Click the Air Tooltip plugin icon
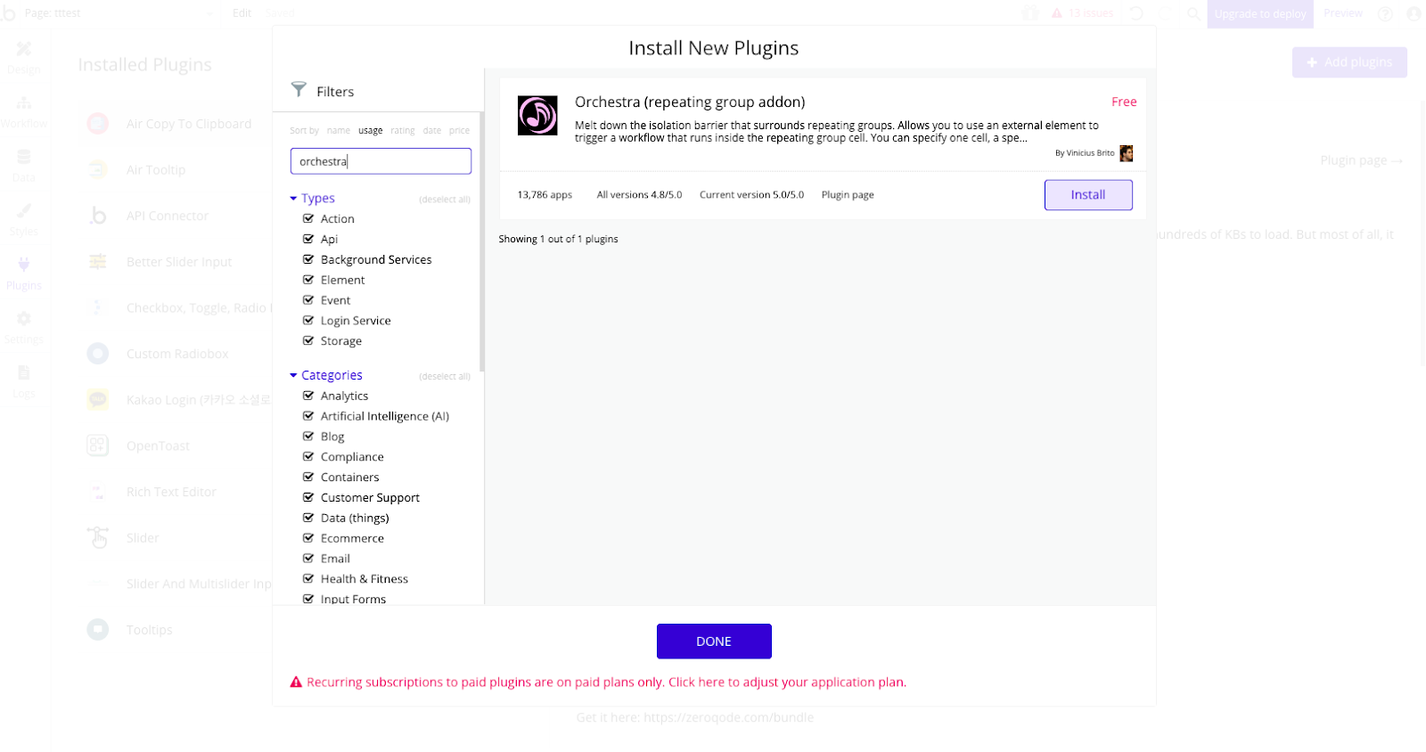This screenshot has width=1426, height=752. pyautogui.click(x=98, y=169)
